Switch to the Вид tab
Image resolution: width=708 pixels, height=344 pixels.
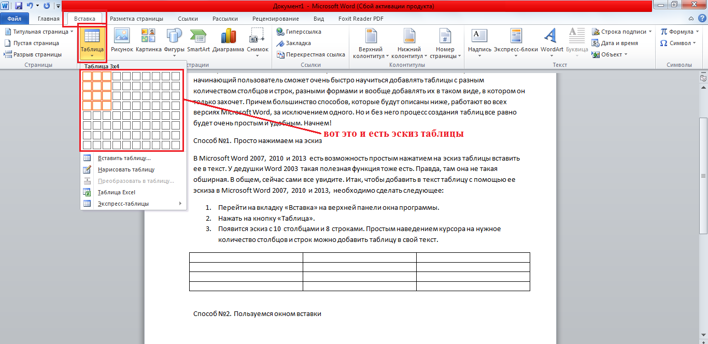pyautogui.click(x=319, y=19)
